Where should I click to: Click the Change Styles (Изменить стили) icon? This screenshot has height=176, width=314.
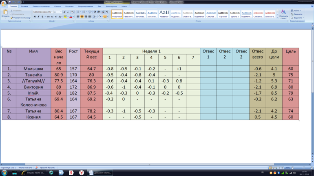(x=283, y=14)
